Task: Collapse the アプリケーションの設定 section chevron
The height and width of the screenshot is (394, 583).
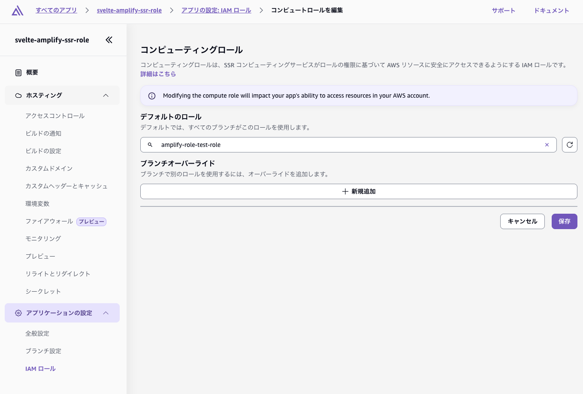Action: click(106, 313)
